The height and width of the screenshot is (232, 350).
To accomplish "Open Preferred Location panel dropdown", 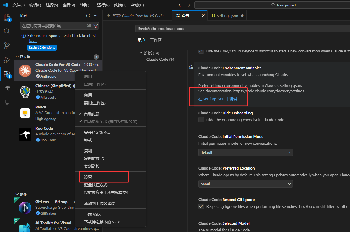I will coord(245,184).
